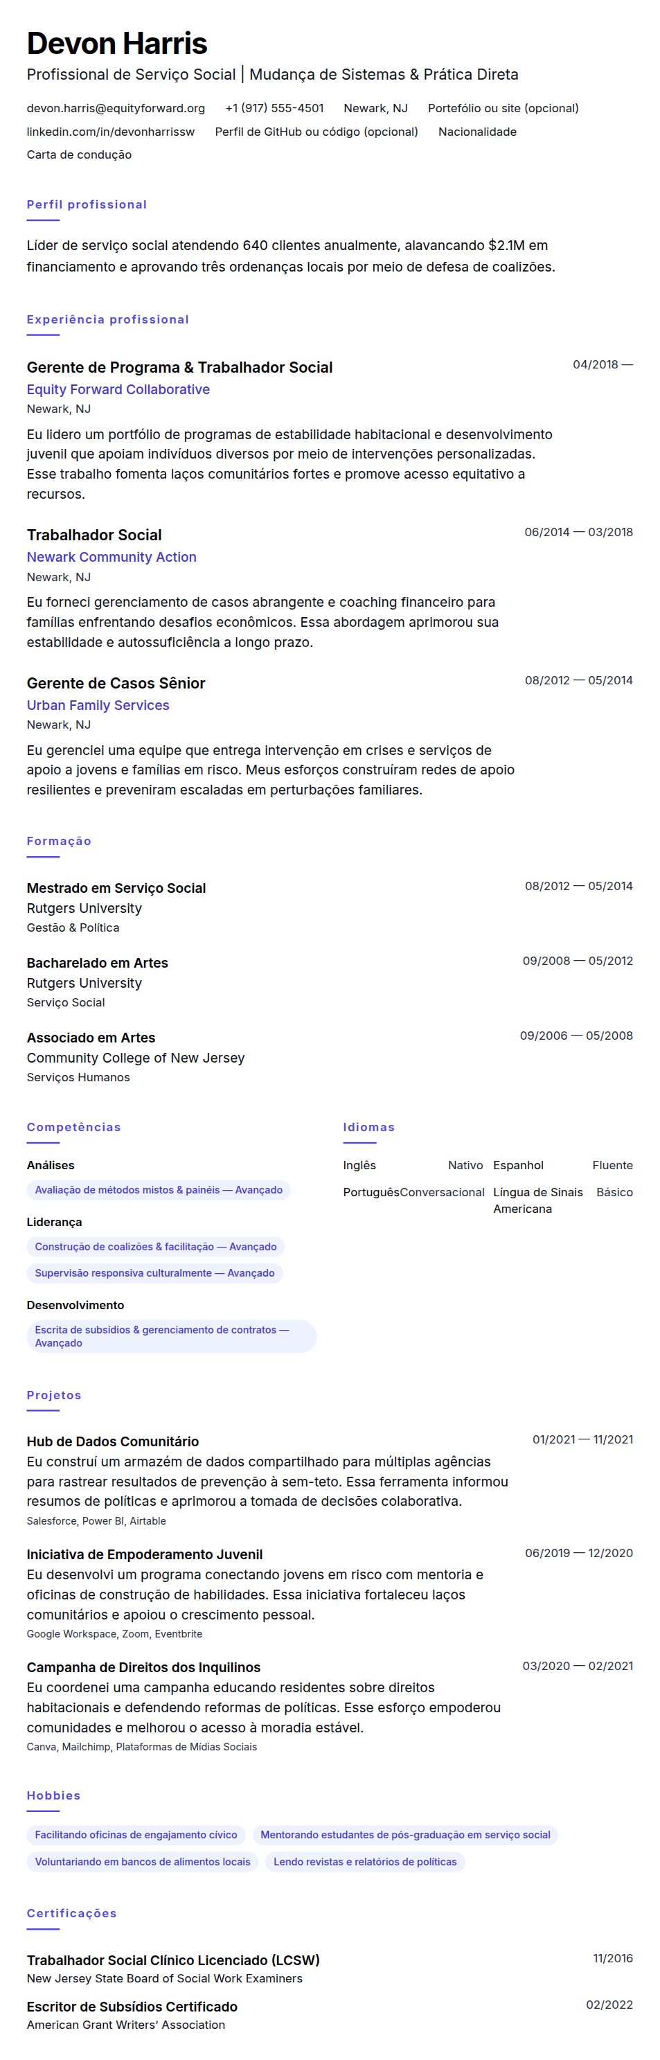Click the Idiomas section heading
Viewport: 660px width, 2060px height.
click(369, 1127)
